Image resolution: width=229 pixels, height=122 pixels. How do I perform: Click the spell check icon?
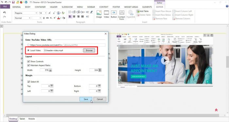(63, 13)
